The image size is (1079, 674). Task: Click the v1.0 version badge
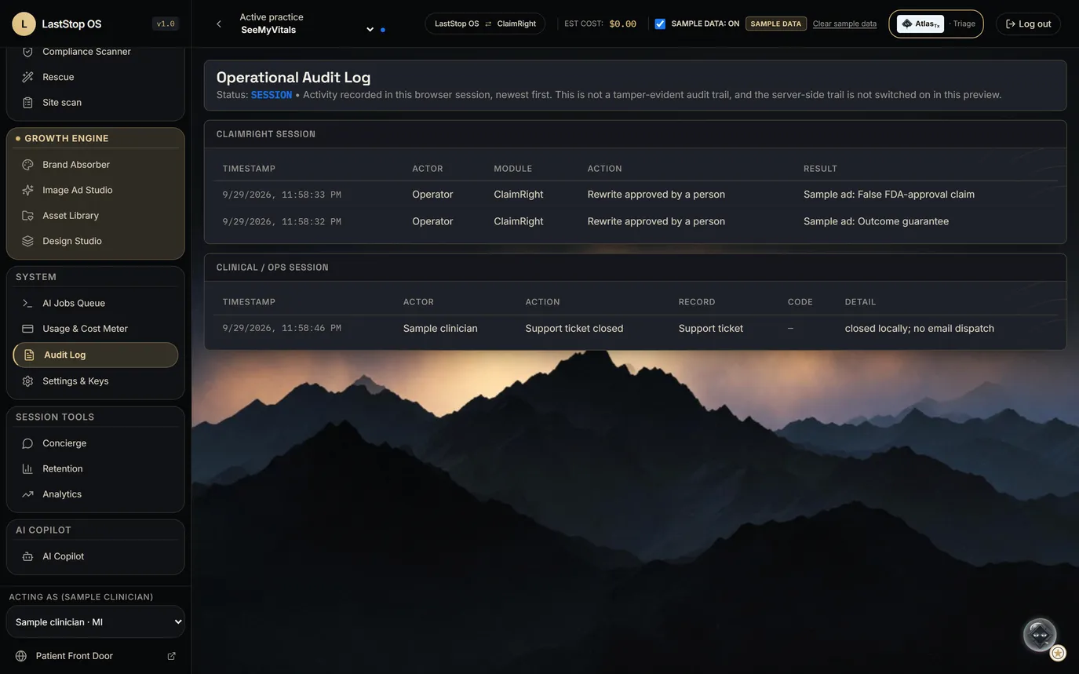pyautogui.click(x=166, y=24)
